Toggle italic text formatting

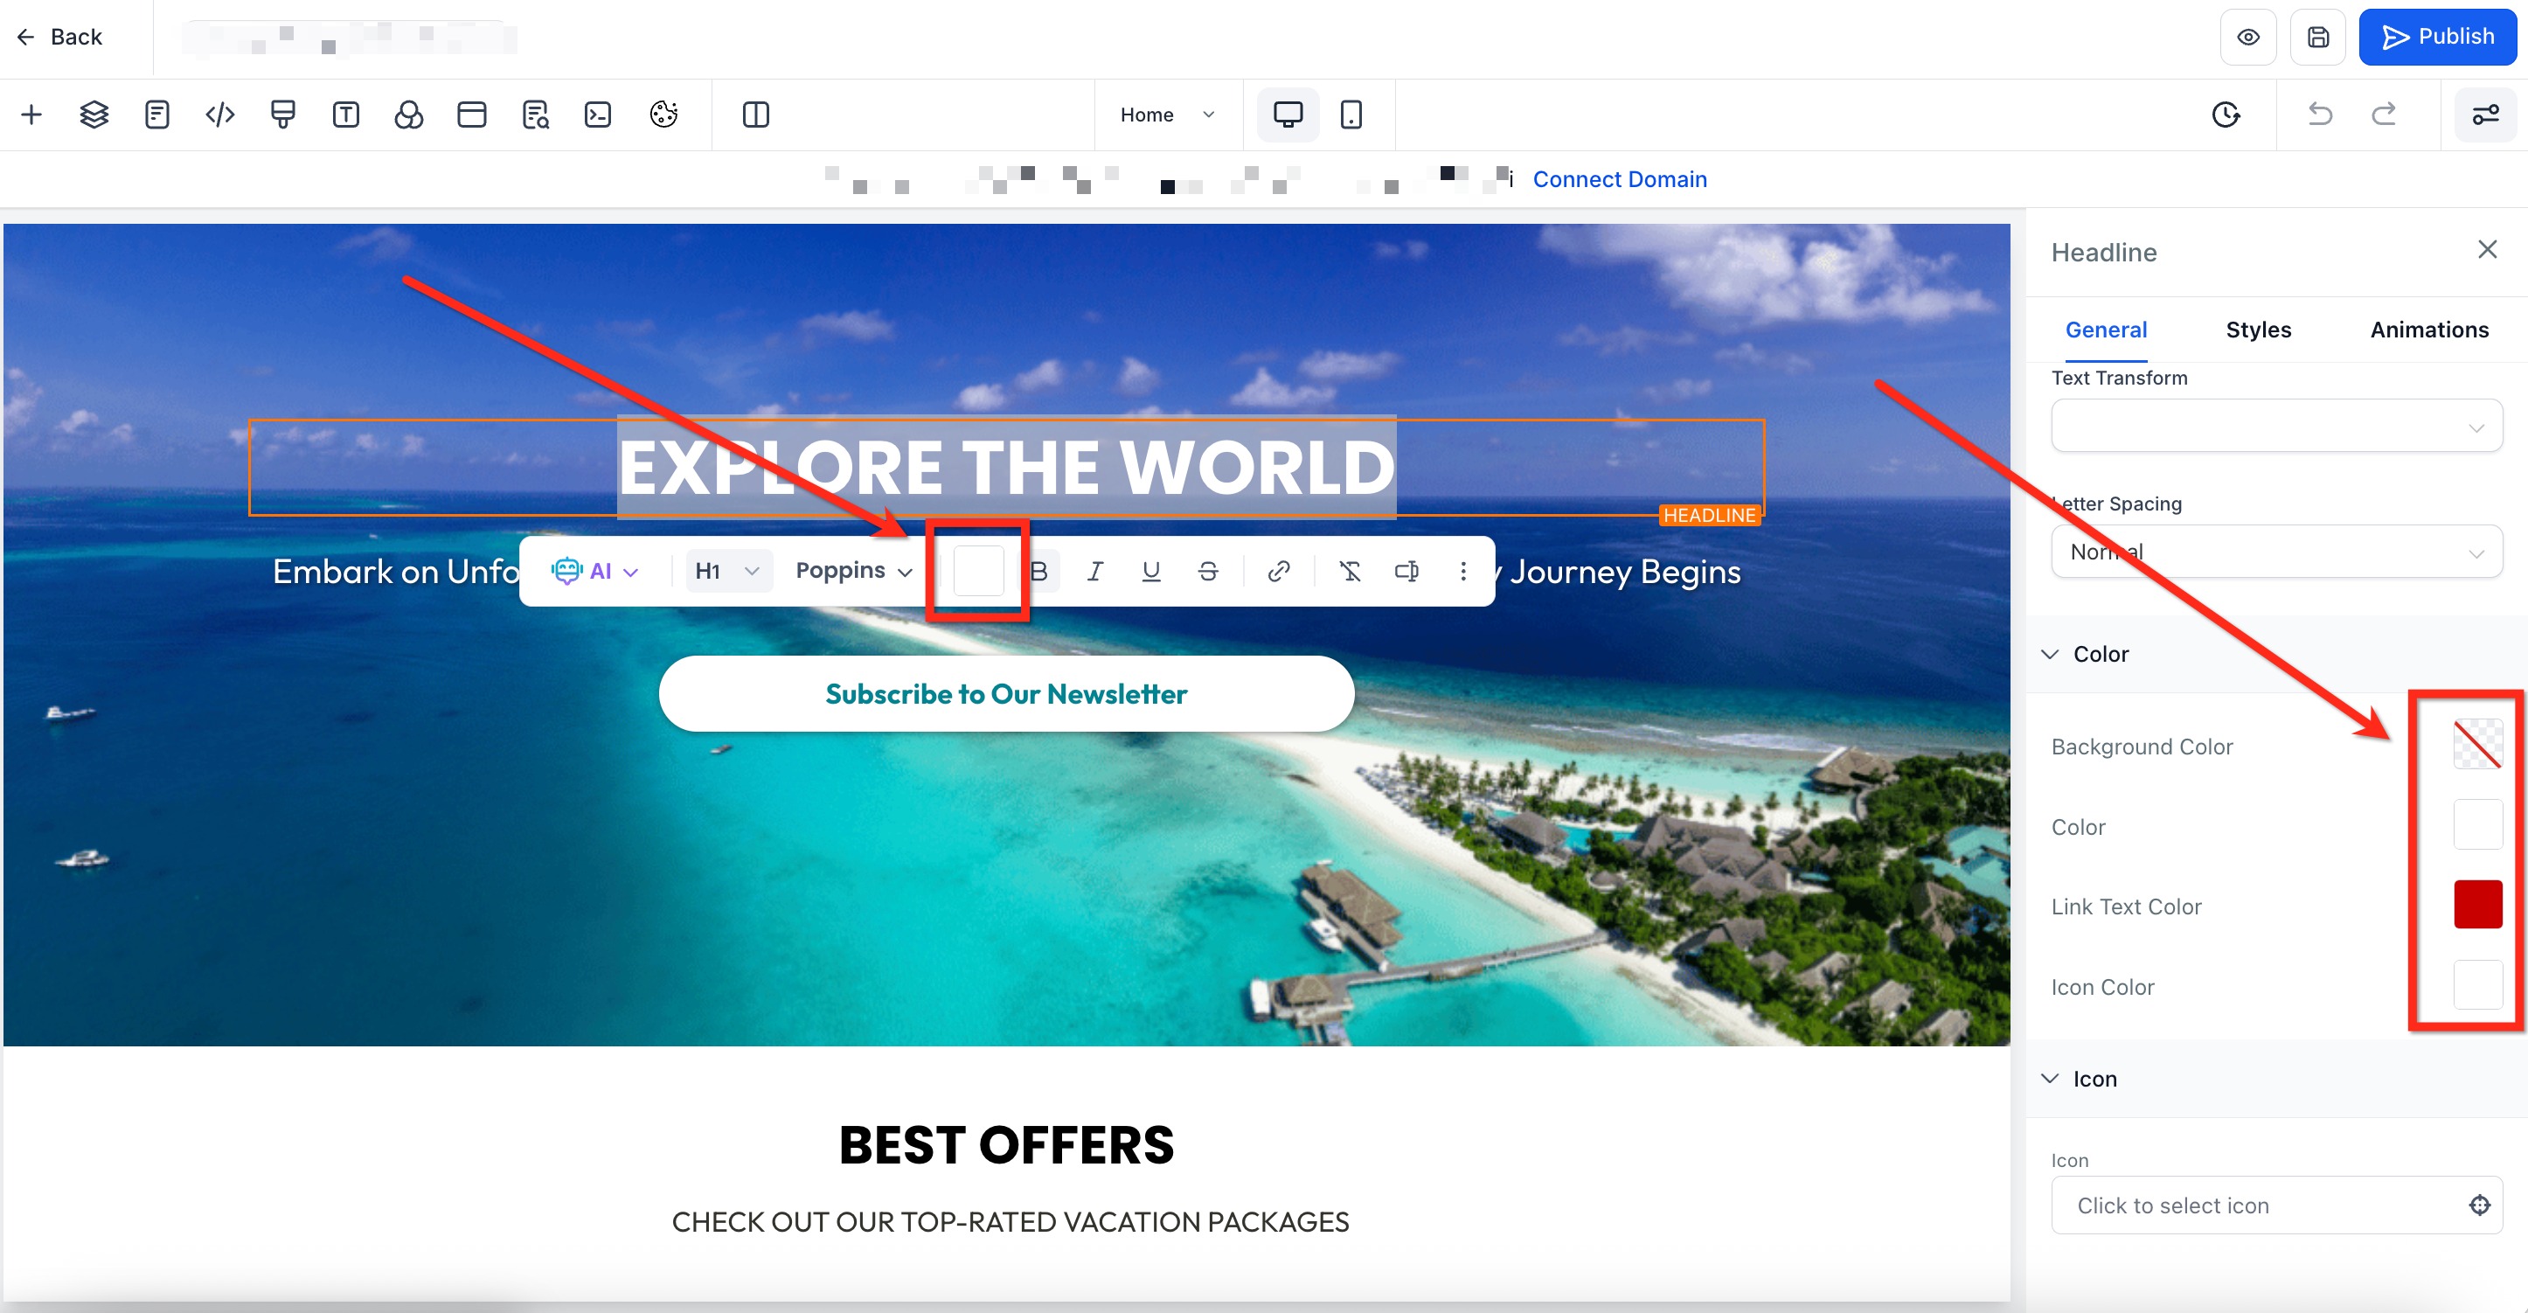1095,571
